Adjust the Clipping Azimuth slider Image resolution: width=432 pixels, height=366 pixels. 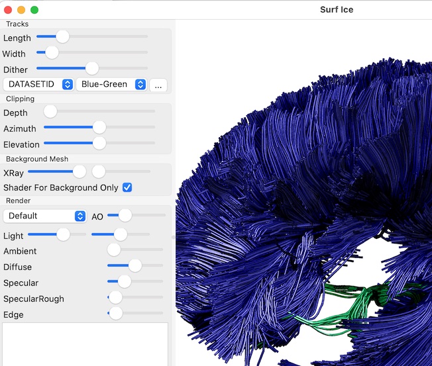[x=99, y=127]
